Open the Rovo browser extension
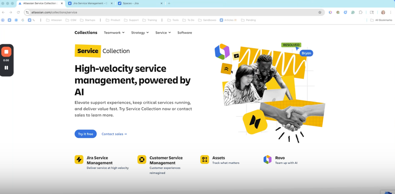 pos(330,12)
